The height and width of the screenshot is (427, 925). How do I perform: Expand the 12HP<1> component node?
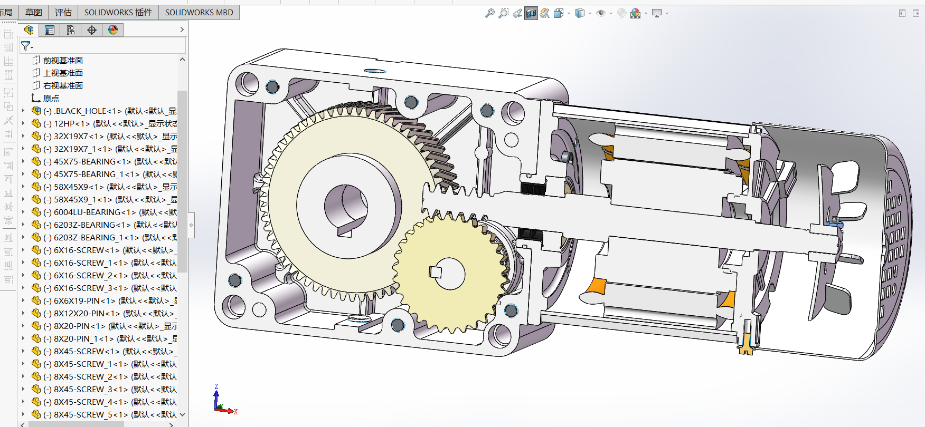[23, 123]
